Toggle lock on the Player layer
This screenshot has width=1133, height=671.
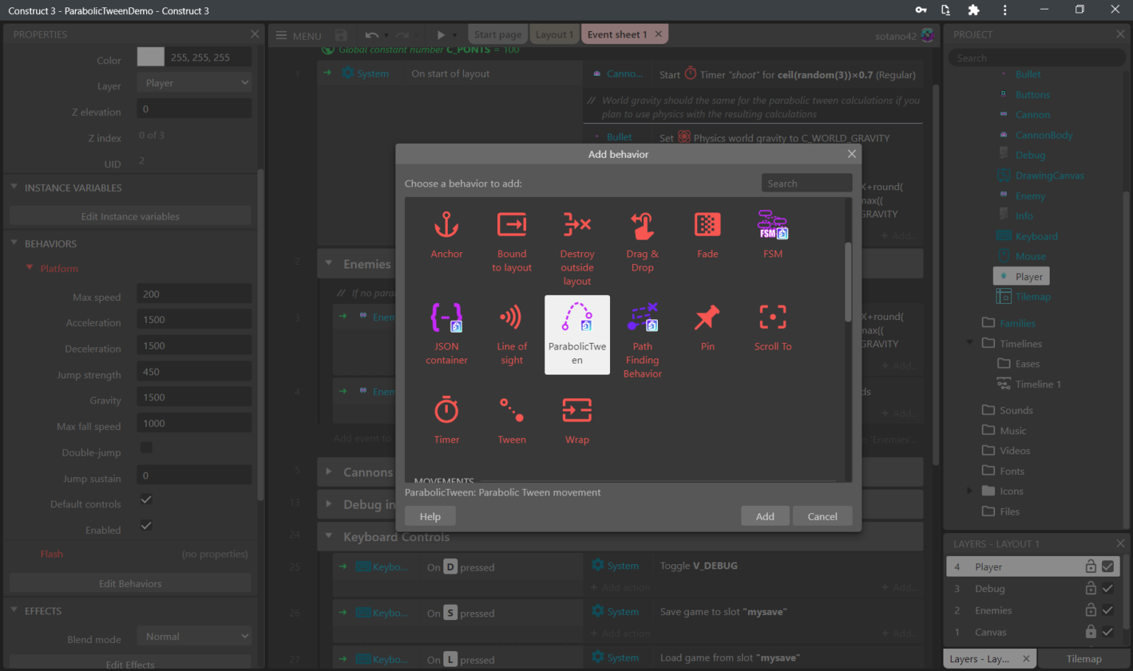(x=1090, y=566)
